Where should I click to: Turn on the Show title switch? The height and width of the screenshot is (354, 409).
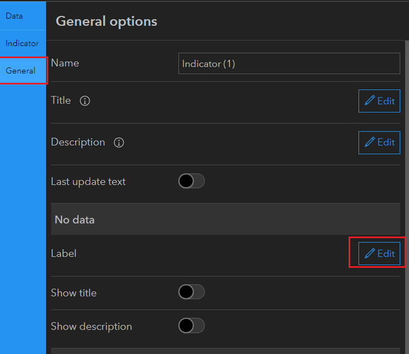192,293
